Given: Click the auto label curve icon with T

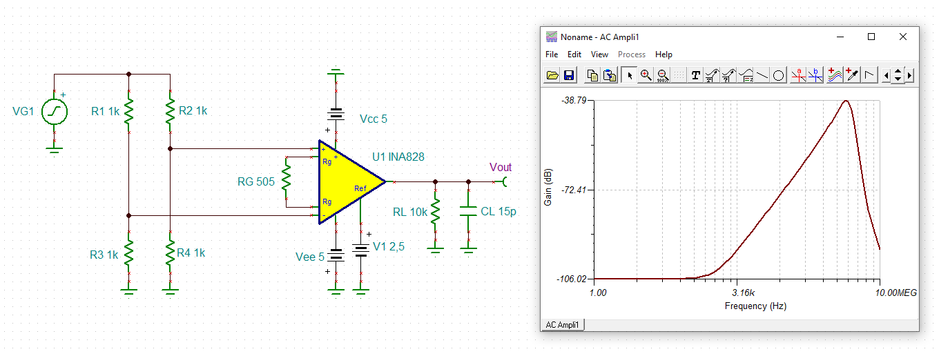Looking at the screenshot, I should pos(712,75).
